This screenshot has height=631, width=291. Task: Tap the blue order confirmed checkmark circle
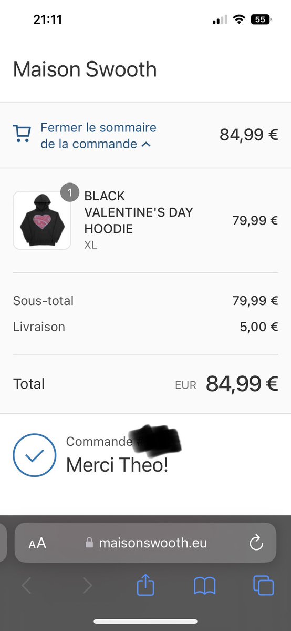click(35, 455)
